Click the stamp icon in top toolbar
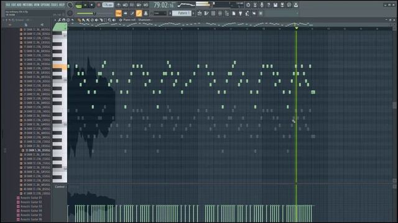Screen dimensions: 398x223 pos(146,13)
